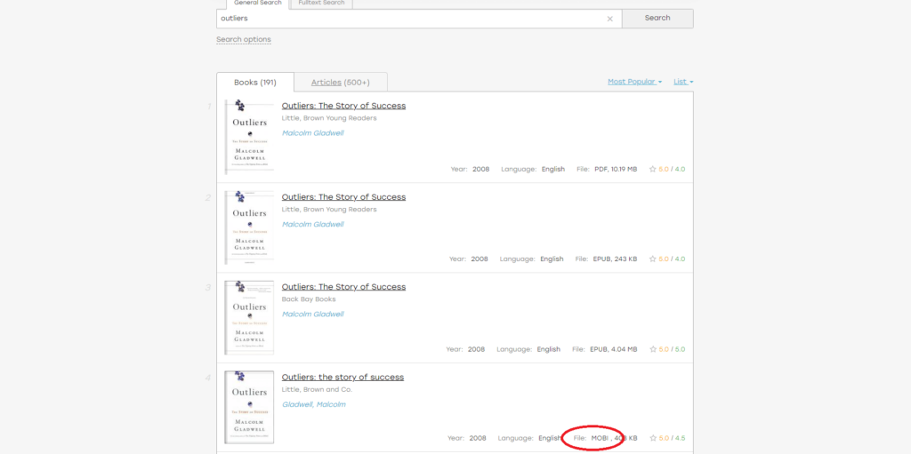Click file info 'EPUB, 4.04 MB'
The width and height of the screenshot is (911, 454).
[613, 349]
